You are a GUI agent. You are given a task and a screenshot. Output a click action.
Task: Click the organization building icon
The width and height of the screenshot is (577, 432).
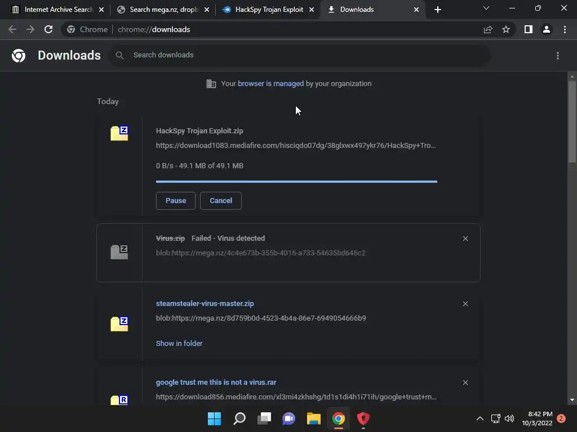click(211, 84)
